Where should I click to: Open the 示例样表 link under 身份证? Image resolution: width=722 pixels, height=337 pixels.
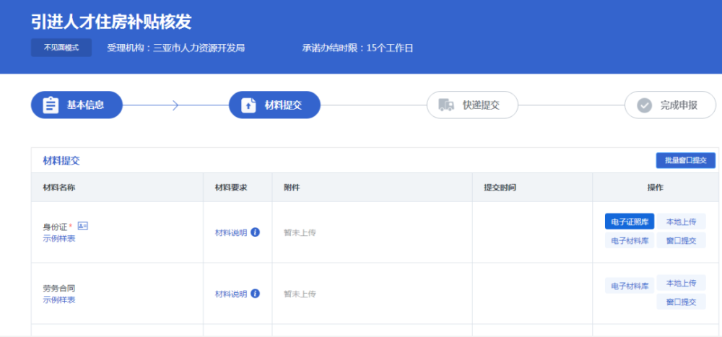tap(58, 239)
